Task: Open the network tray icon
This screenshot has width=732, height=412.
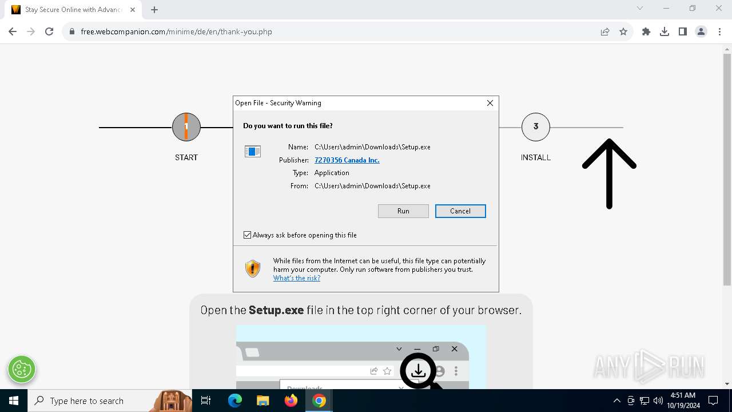Action: [x=645, y=401]
